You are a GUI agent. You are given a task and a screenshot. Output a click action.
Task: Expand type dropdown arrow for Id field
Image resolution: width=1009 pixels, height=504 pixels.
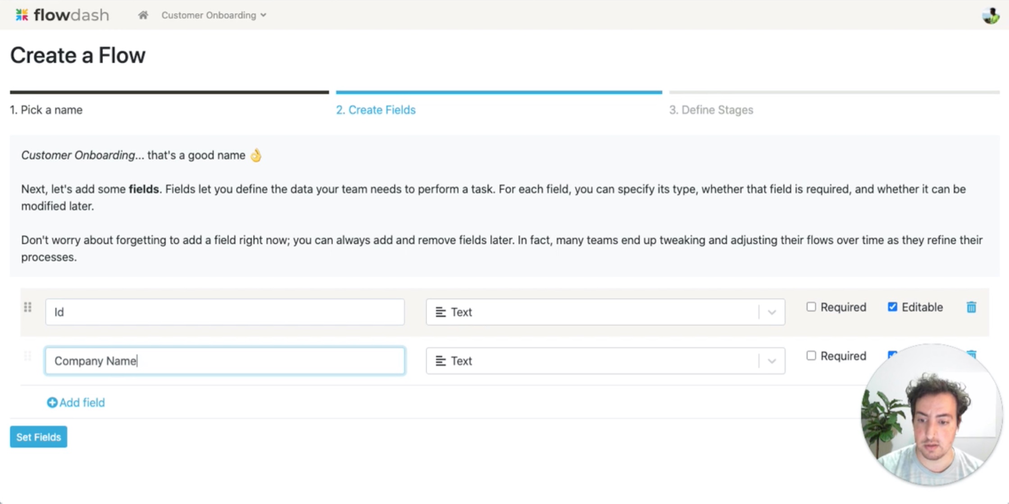pyautogui.click(x=772, y=312)
